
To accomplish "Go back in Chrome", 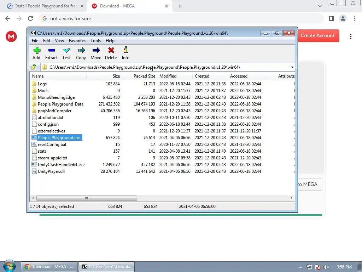I will [8, 18].
